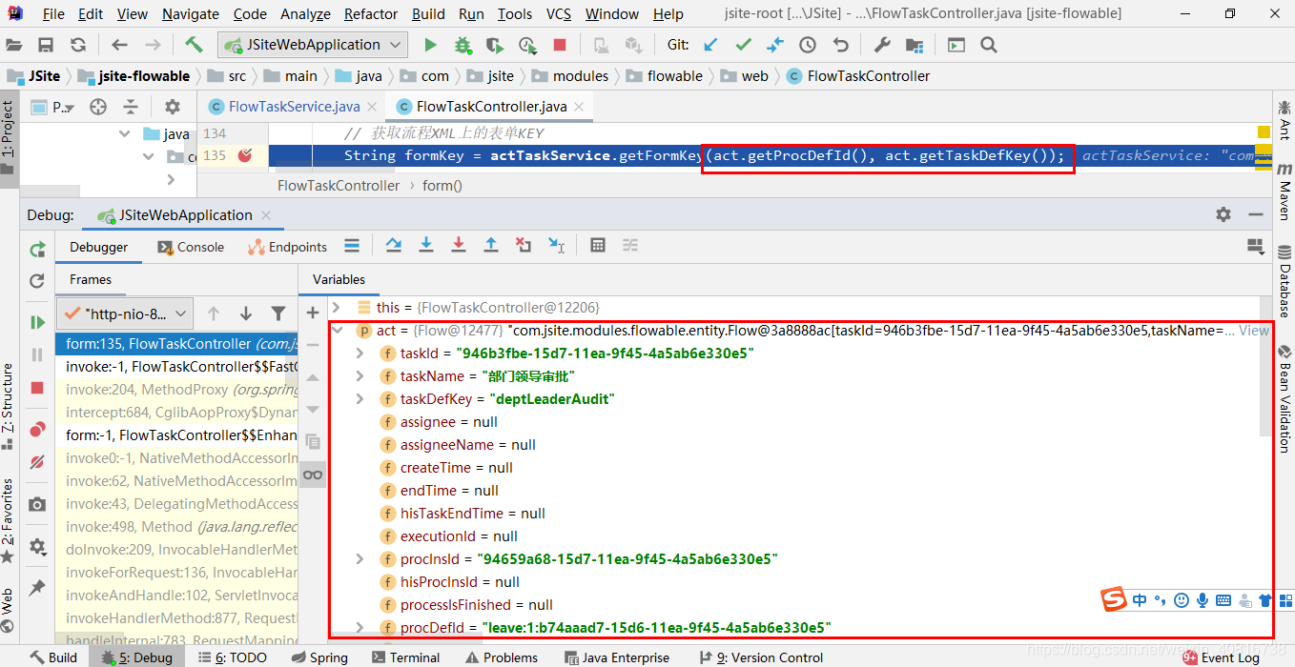Navigate back with the left arrow icon
Screen dimensions: 1295x667
point(119,45)
